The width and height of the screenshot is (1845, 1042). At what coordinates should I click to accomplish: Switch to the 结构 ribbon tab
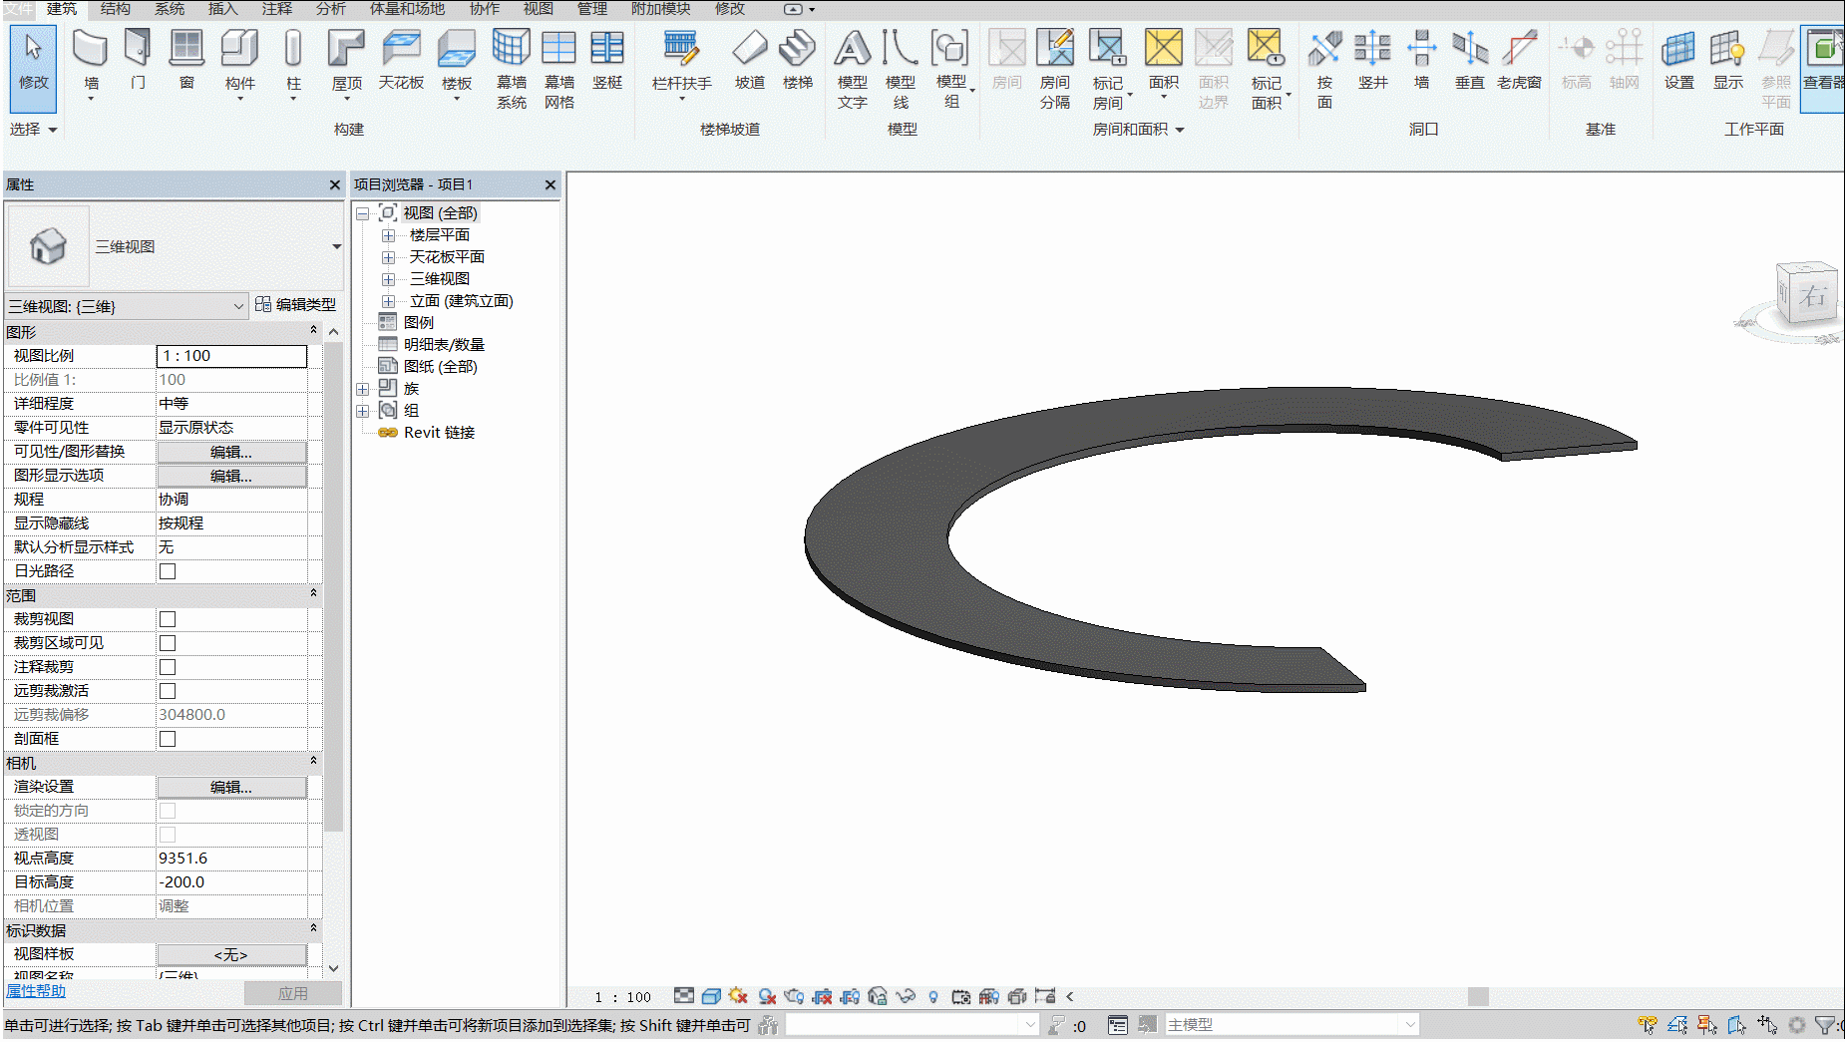point(116,9)
